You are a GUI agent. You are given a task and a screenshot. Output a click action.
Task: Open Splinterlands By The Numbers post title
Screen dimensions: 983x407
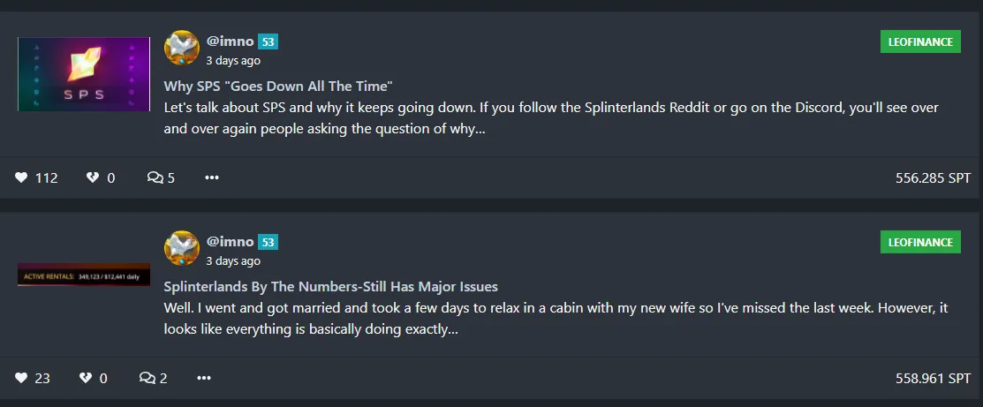[331, 287]
